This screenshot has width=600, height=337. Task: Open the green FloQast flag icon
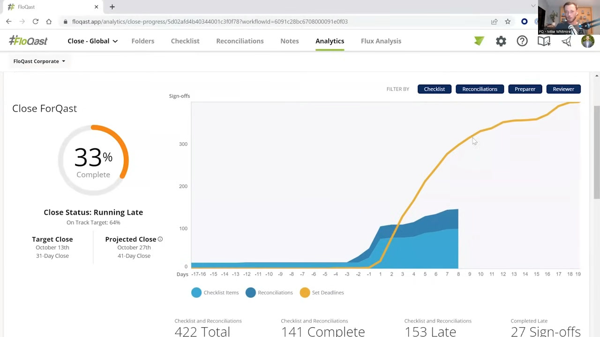tap(479, 41)
